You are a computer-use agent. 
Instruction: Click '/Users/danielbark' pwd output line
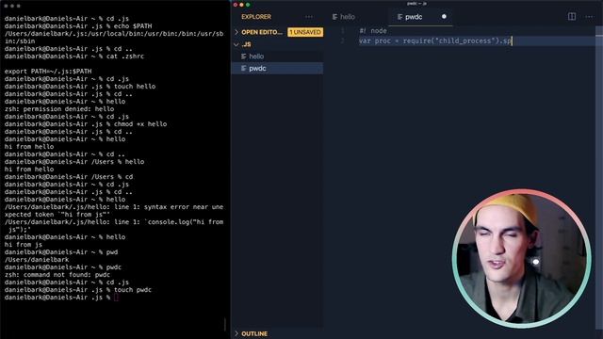click(37, 260)
